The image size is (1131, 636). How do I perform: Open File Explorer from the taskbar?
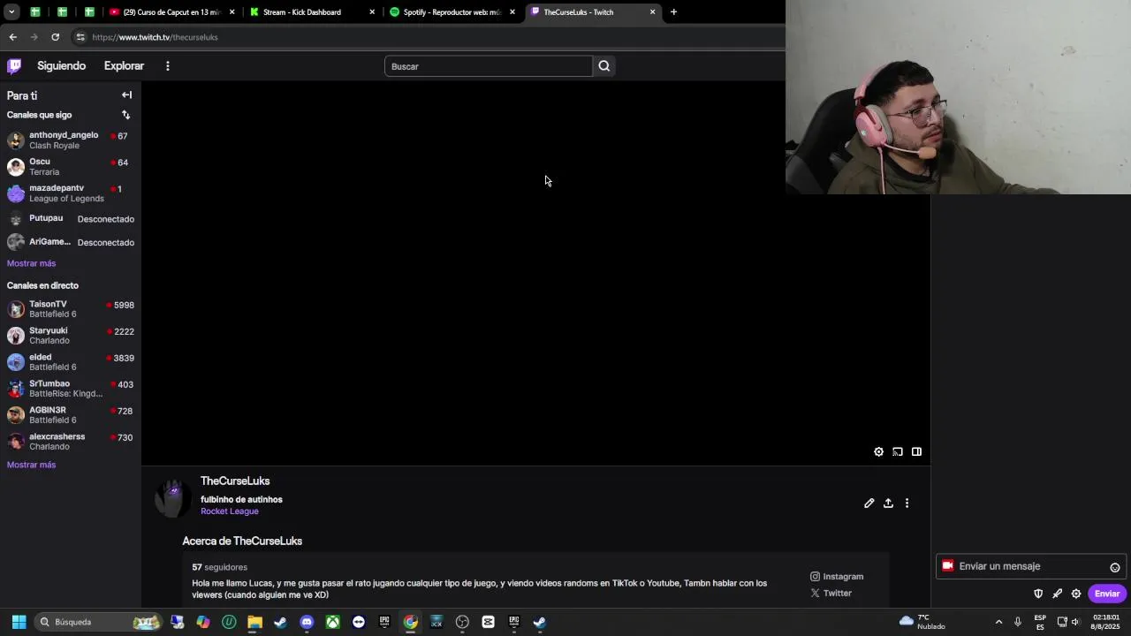[x=254, y=622]
